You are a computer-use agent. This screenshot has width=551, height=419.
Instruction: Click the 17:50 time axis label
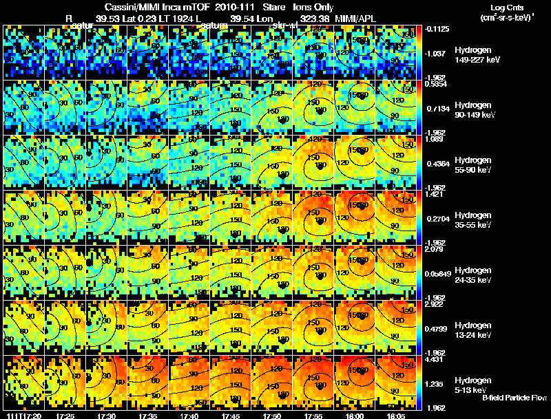(272, 416)
